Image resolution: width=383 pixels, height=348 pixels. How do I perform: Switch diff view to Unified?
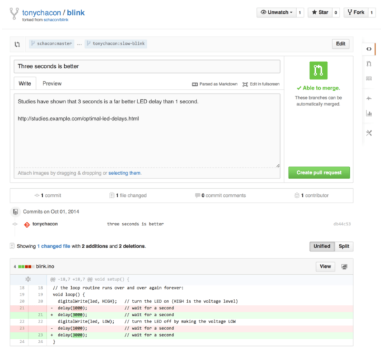point(322,247)
